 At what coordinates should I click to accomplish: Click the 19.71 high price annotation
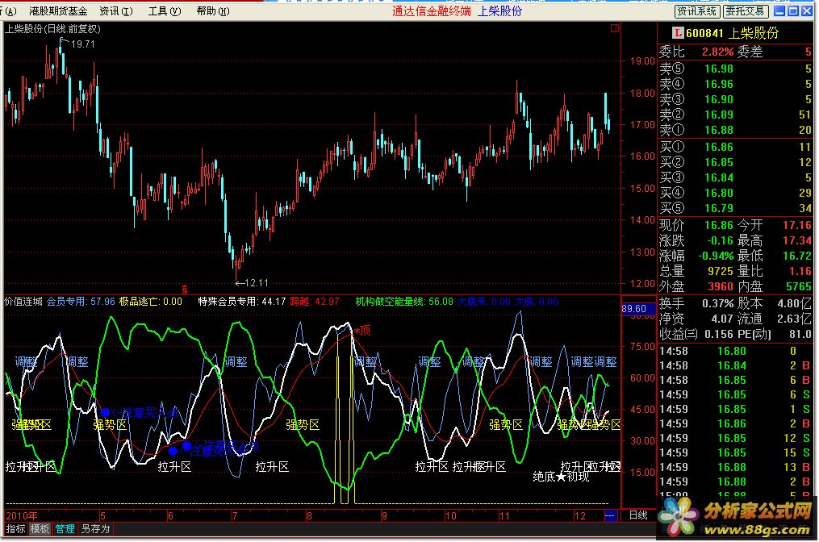[82, 44]
